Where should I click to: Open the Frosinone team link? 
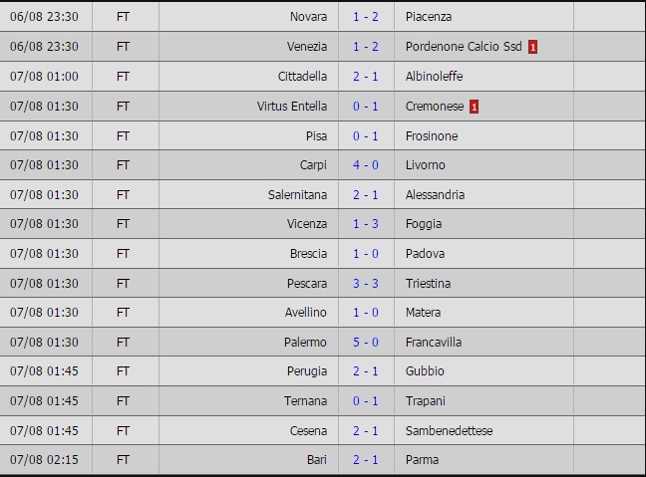point(432,135)
